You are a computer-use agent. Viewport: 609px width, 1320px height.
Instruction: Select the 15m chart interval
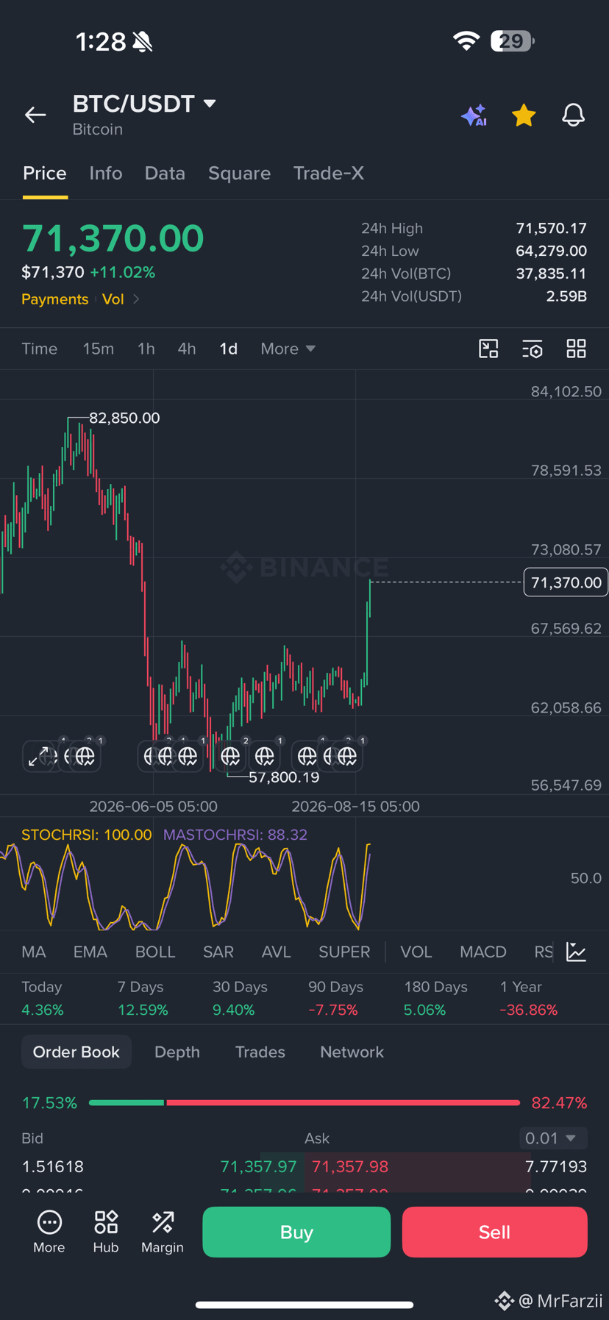[x=98, y=349]
